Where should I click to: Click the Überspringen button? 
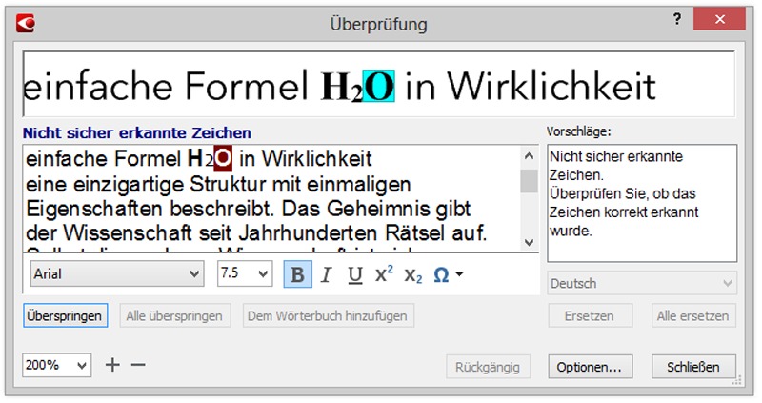pos(66,315)
